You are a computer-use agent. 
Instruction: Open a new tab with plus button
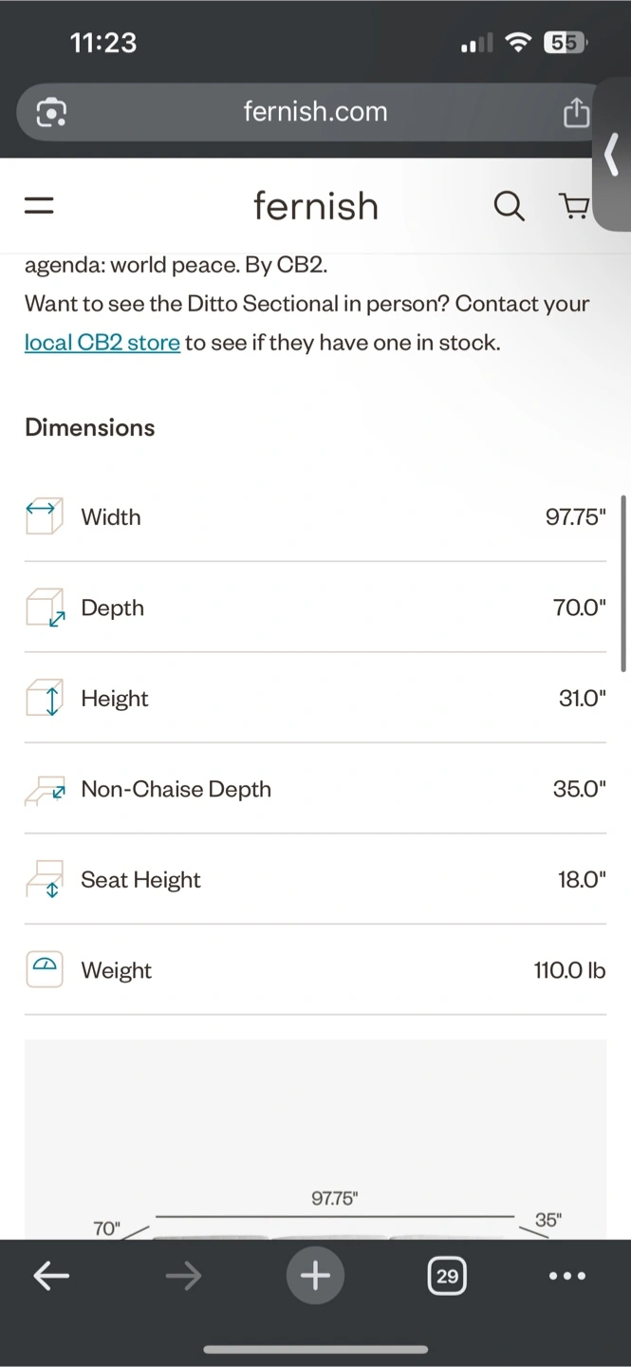(315, 1276)
